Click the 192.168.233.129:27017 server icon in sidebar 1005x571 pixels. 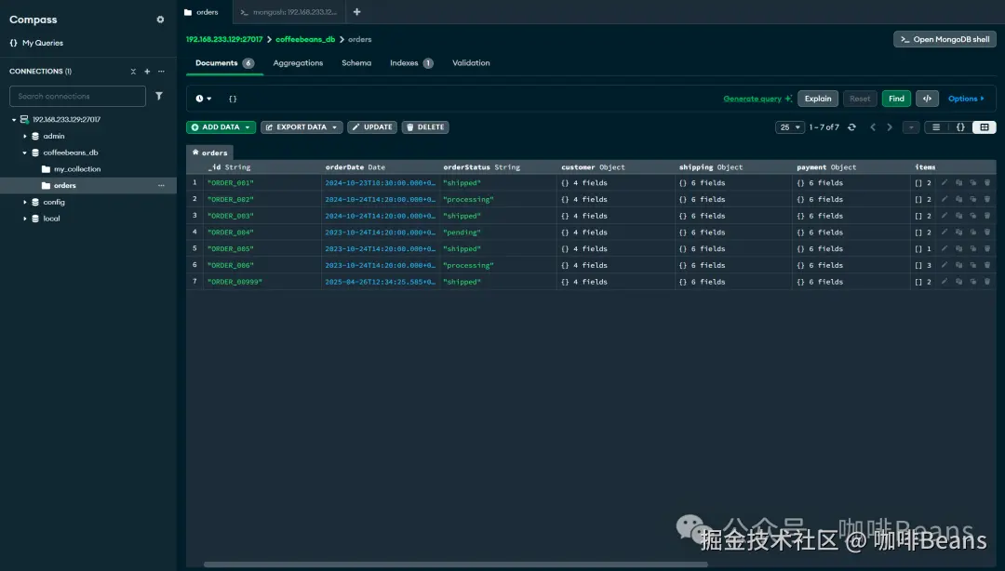24,119
